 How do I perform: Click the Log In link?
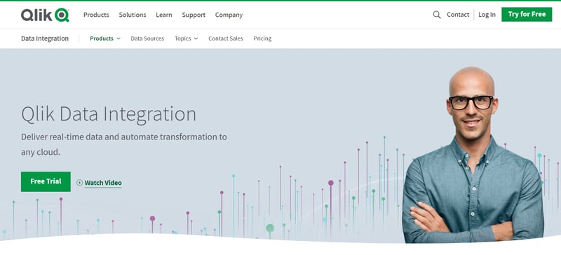tap(487, 15)
